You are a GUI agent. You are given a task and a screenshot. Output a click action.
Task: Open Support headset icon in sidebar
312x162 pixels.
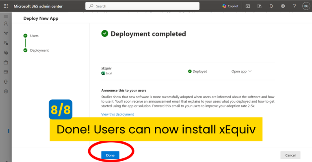point(6,82)
